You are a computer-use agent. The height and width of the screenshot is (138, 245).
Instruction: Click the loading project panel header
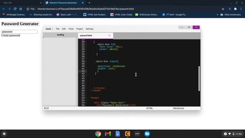point(60,35)
